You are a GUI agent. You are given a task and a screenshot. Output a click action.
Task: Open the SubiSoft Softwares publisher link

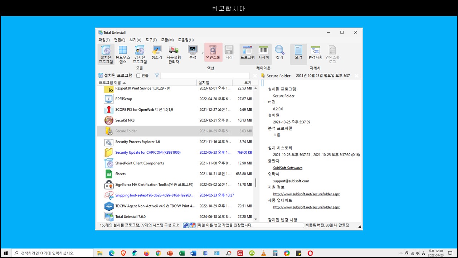tap(288, 168)
